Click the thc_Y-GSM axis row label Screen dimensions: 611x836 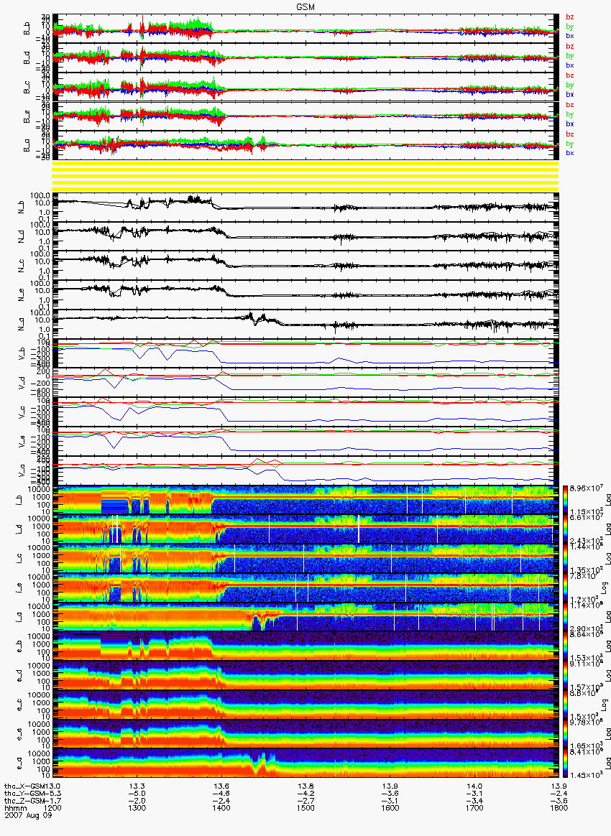click(26, 794)
